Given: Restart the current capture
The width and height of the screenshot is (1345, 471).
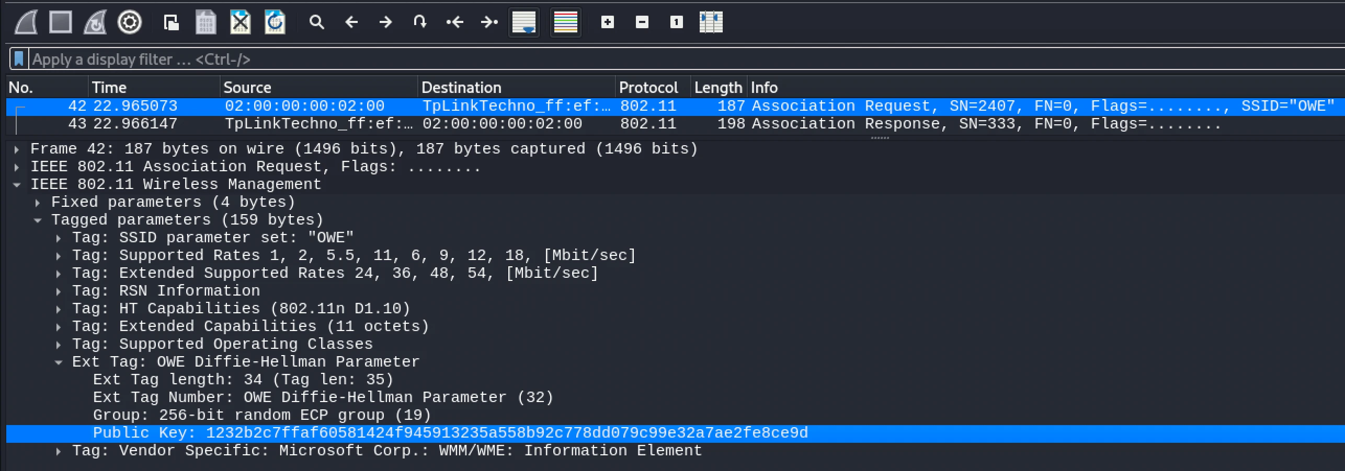Looking at the screenshot, I should [95, 22].
